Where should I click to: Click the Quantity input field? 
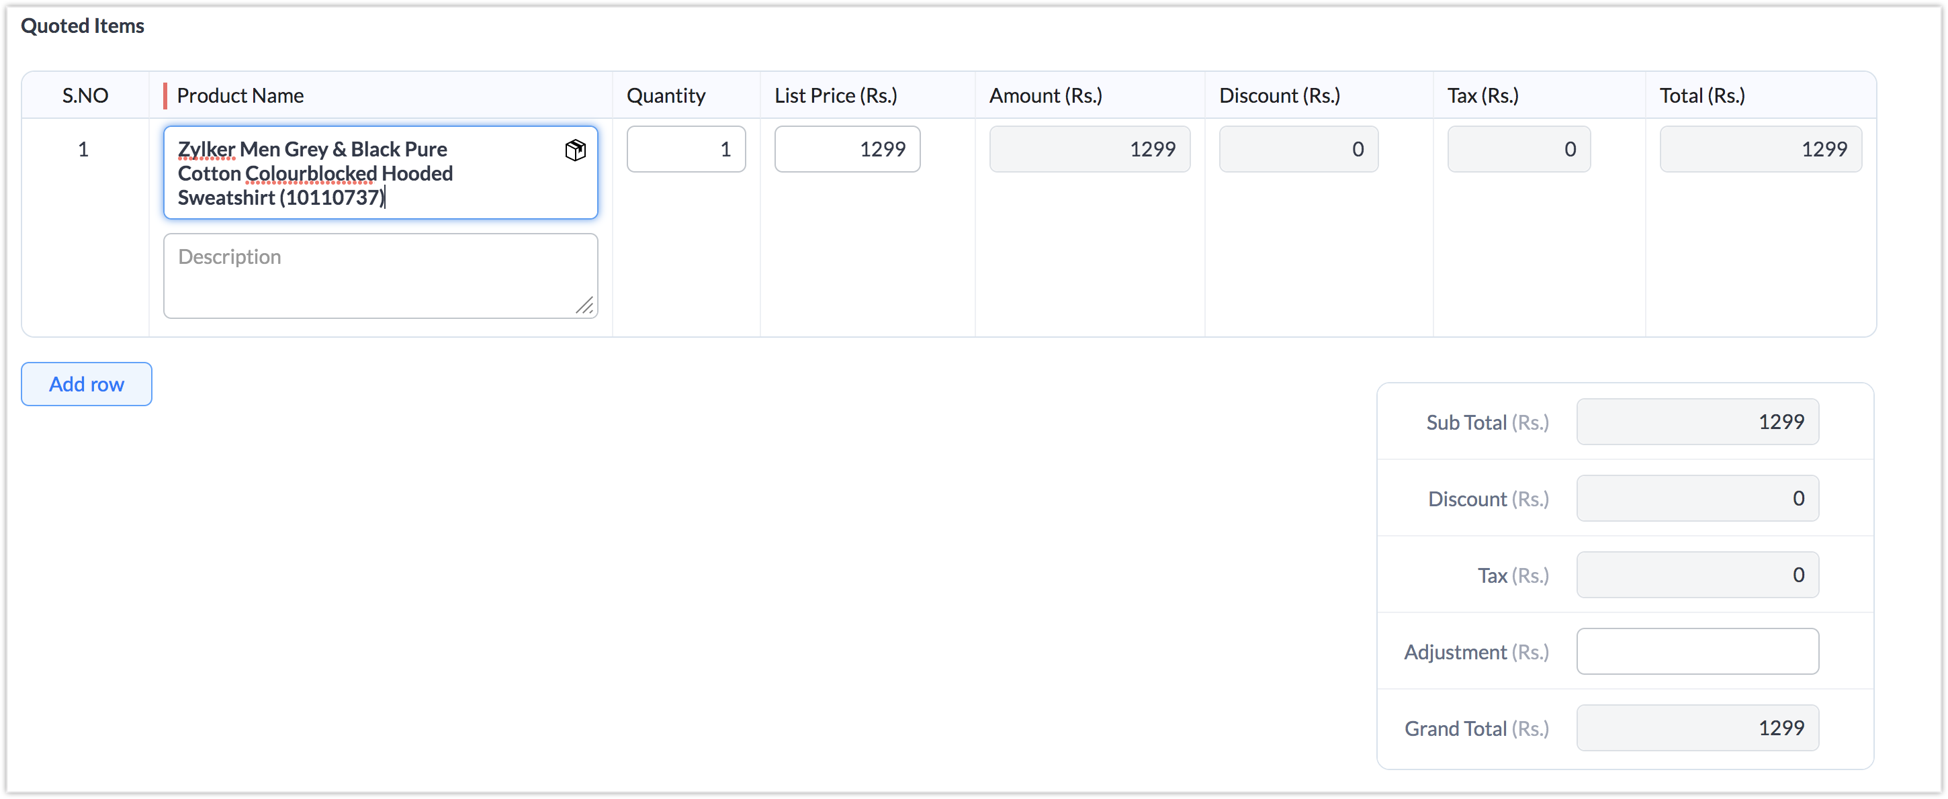coord(685,149)
